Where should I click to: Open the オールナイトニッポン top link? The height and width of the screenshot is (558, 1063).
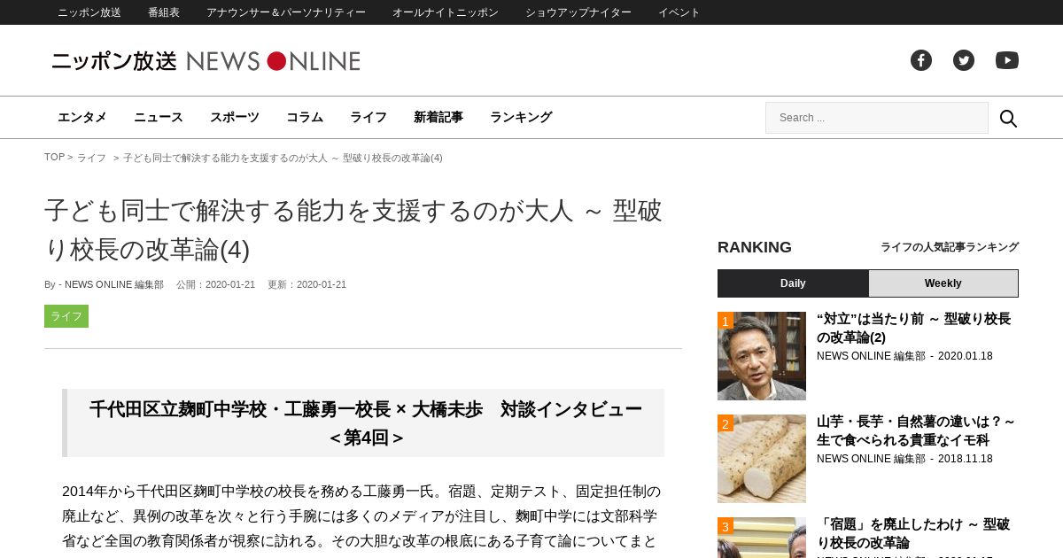pos(446,12)
